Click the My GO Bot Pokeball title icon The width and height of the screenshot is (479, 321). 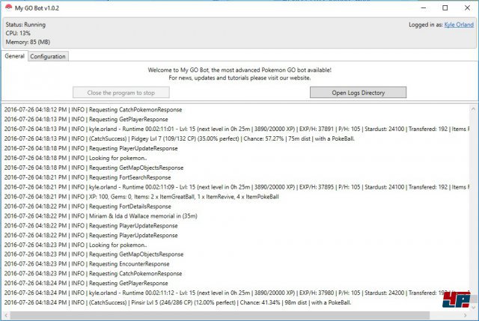point(8,7)
